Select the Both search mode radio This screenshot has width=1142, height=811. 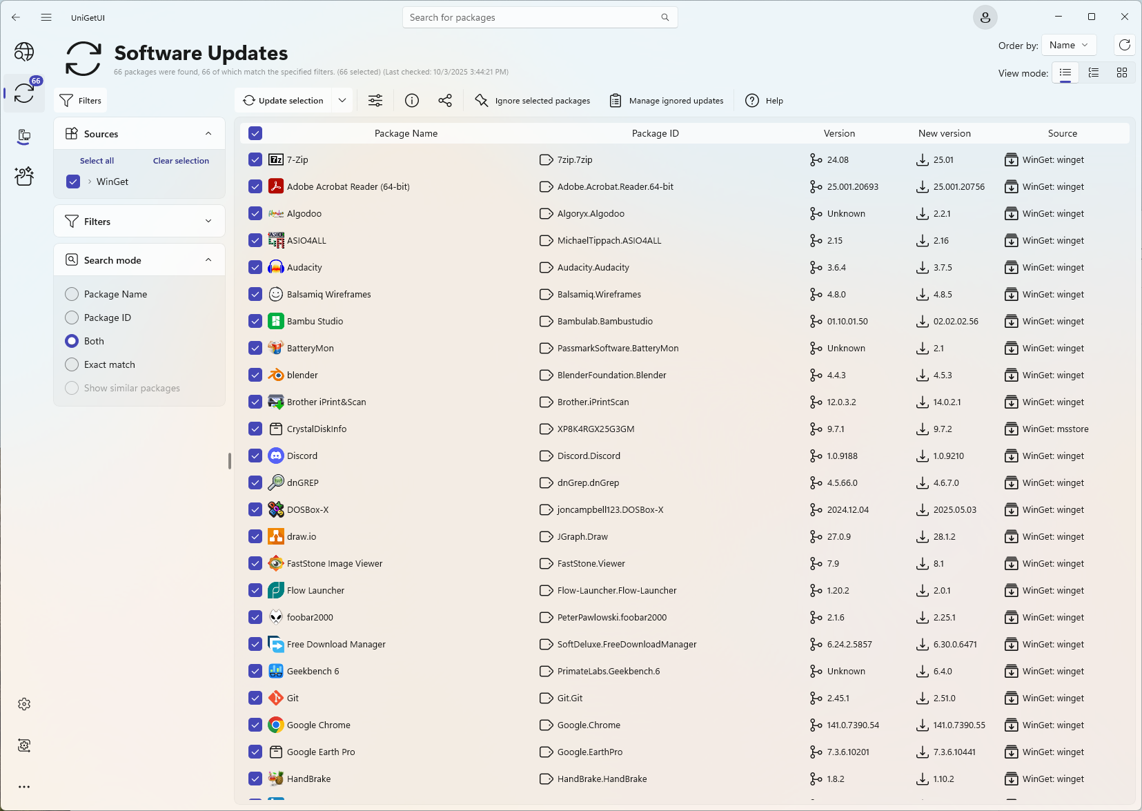72,341
